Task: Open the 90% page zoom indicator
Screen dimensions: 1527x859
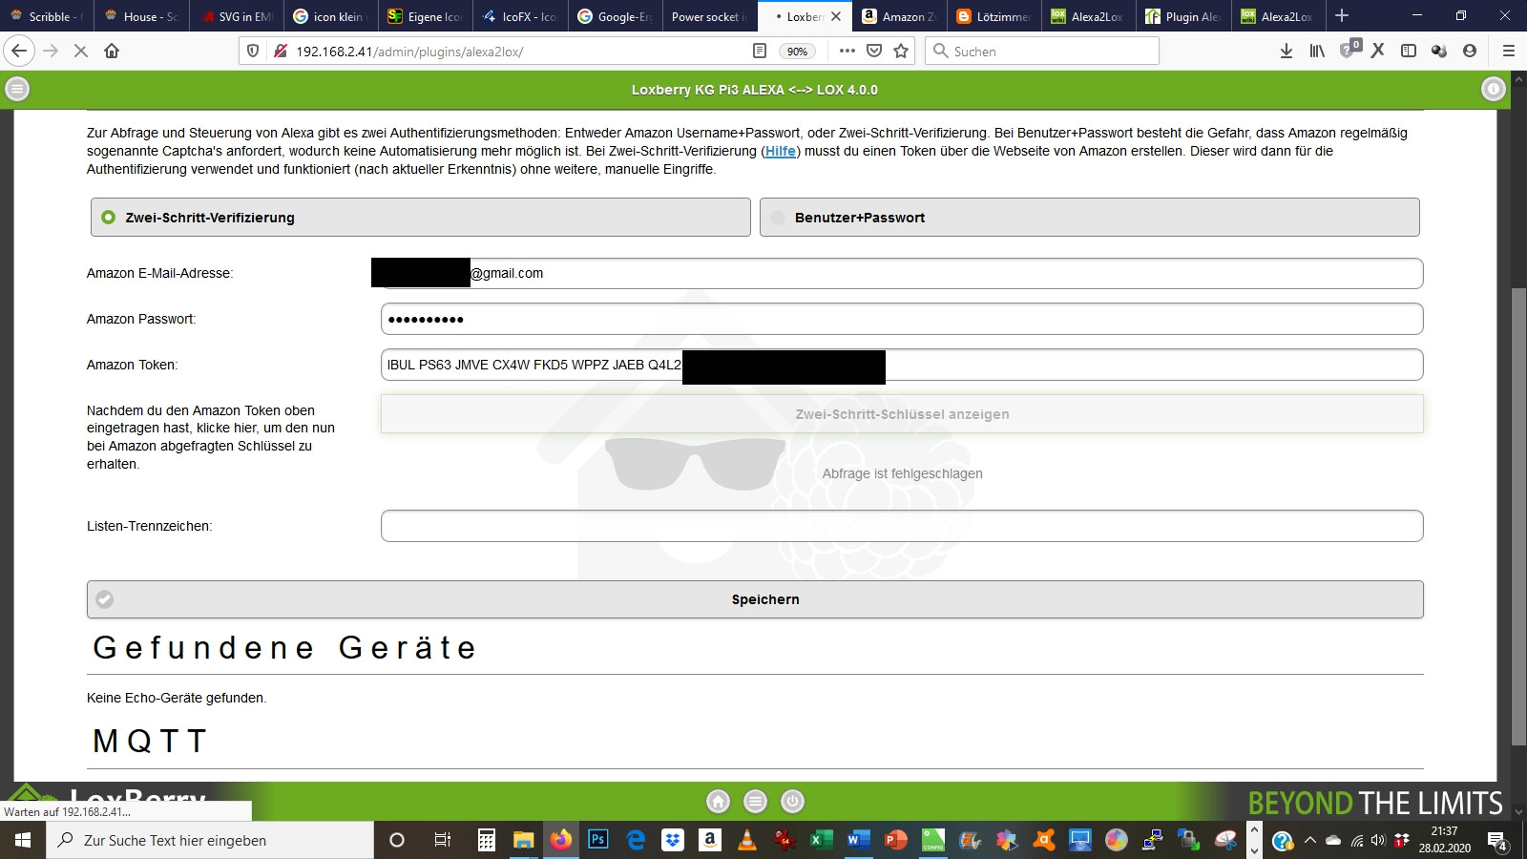Action: (797, 52)
